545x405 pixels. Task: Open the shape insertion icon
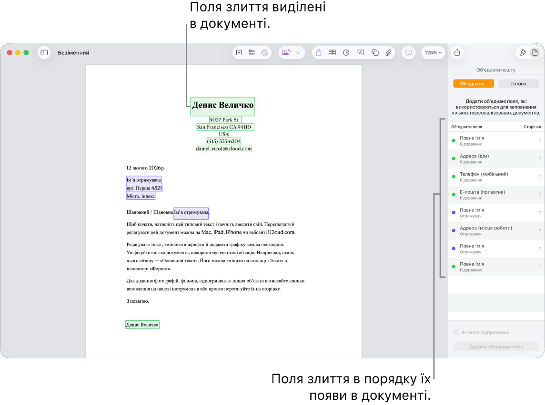pos(375,52)
